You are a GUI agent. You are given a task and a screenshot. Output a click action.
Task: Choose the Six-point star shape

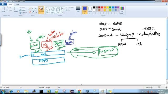54,13
